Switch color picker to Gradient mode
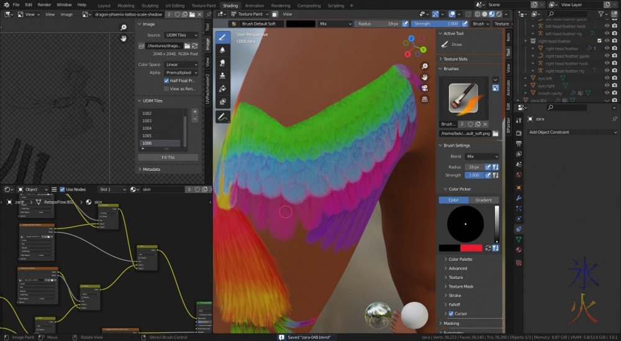 coord(483,200)
